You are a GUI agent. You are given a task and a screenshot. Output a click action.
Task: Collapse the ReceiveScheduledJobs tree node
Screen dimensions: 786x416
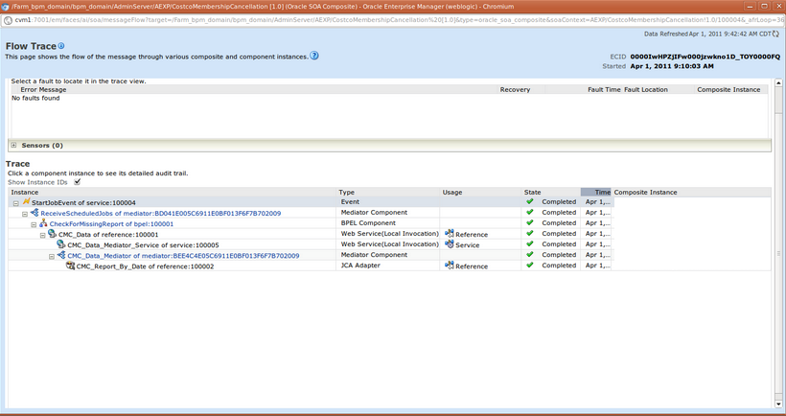[x=25, y=214]
